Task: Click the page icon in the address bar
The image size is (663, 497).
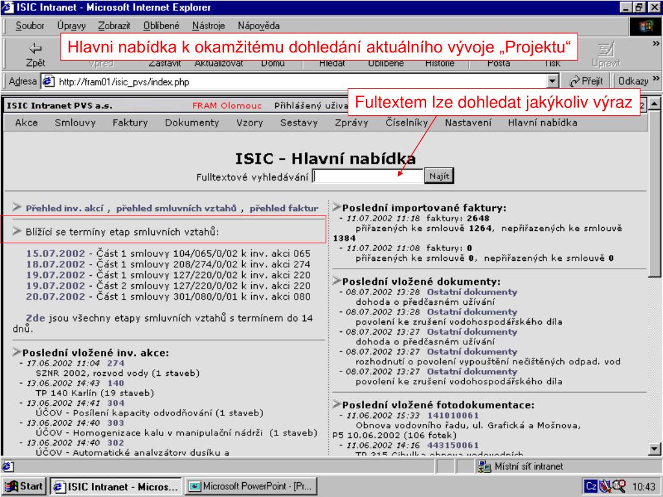Action: point(49,81)
